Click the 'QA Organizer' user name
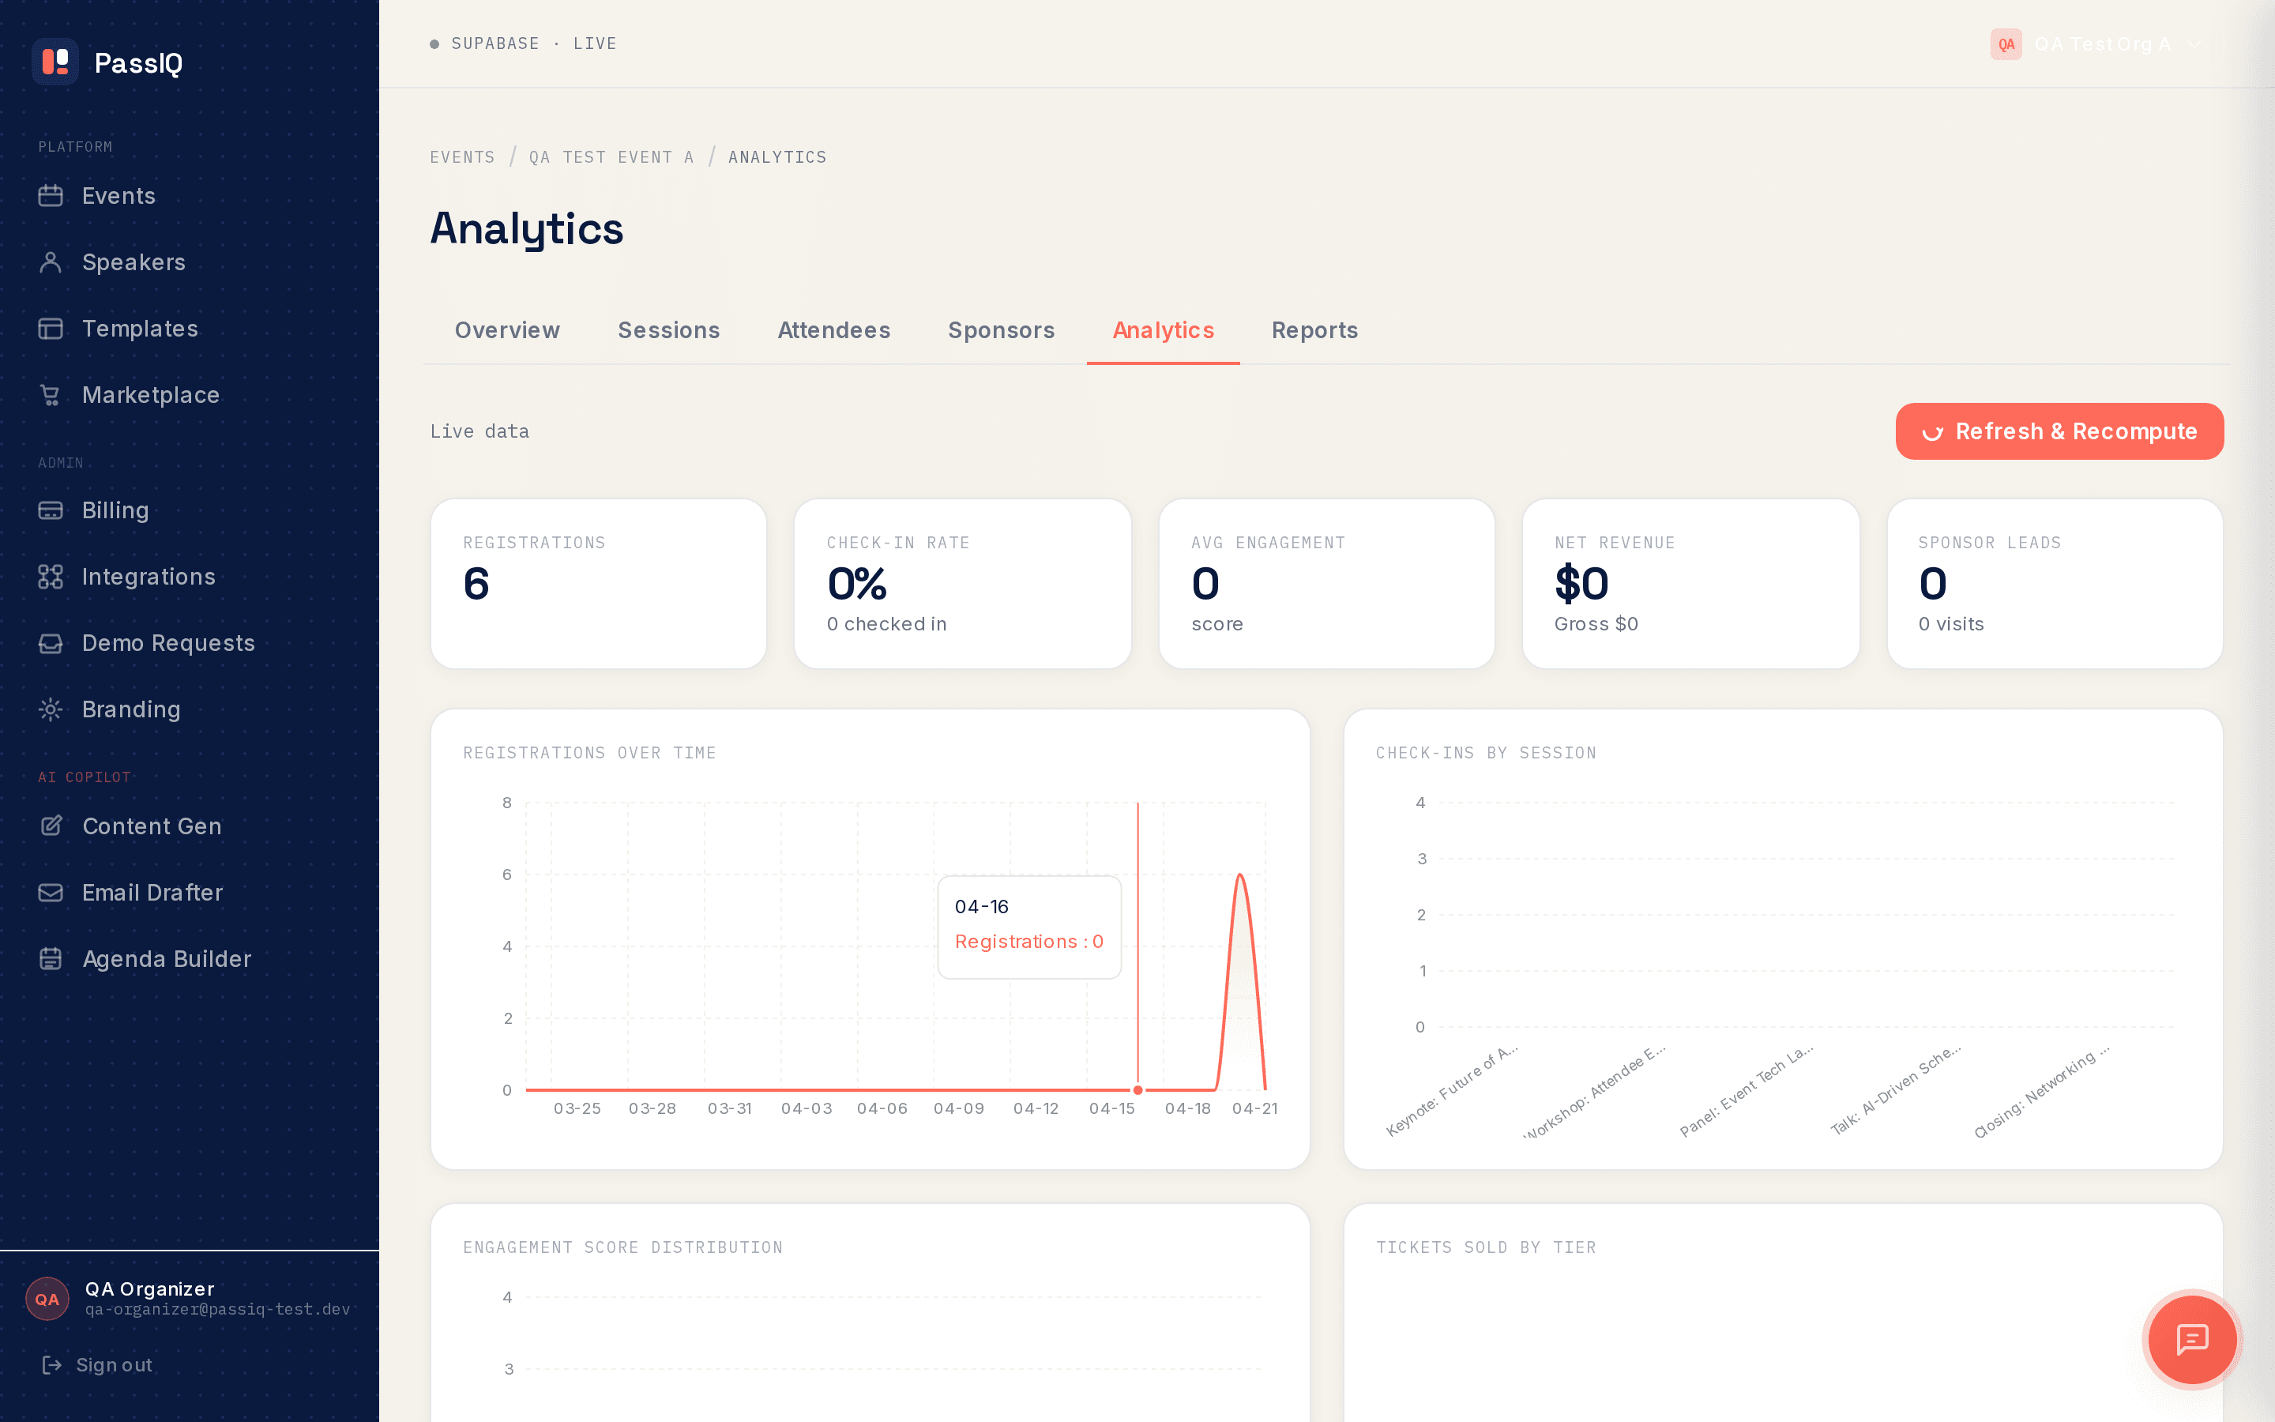The width and height of the screenshot is (2275, 1422). point(149,1288)
